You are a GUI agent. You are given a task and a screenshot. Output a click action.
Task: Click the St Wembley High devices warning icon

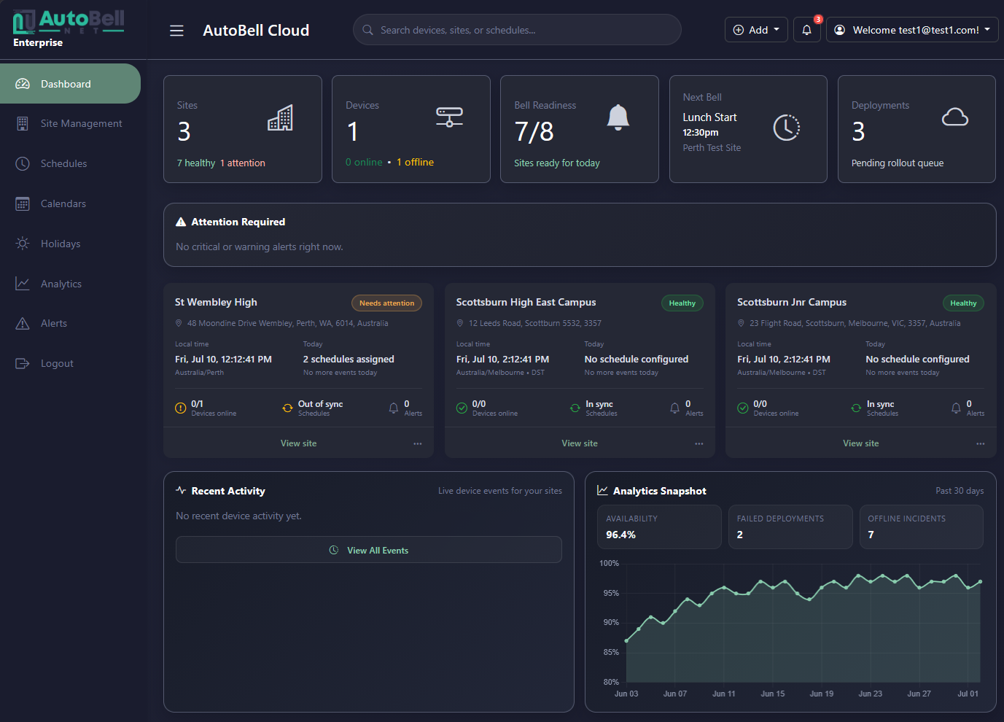(x=180, y=408)
